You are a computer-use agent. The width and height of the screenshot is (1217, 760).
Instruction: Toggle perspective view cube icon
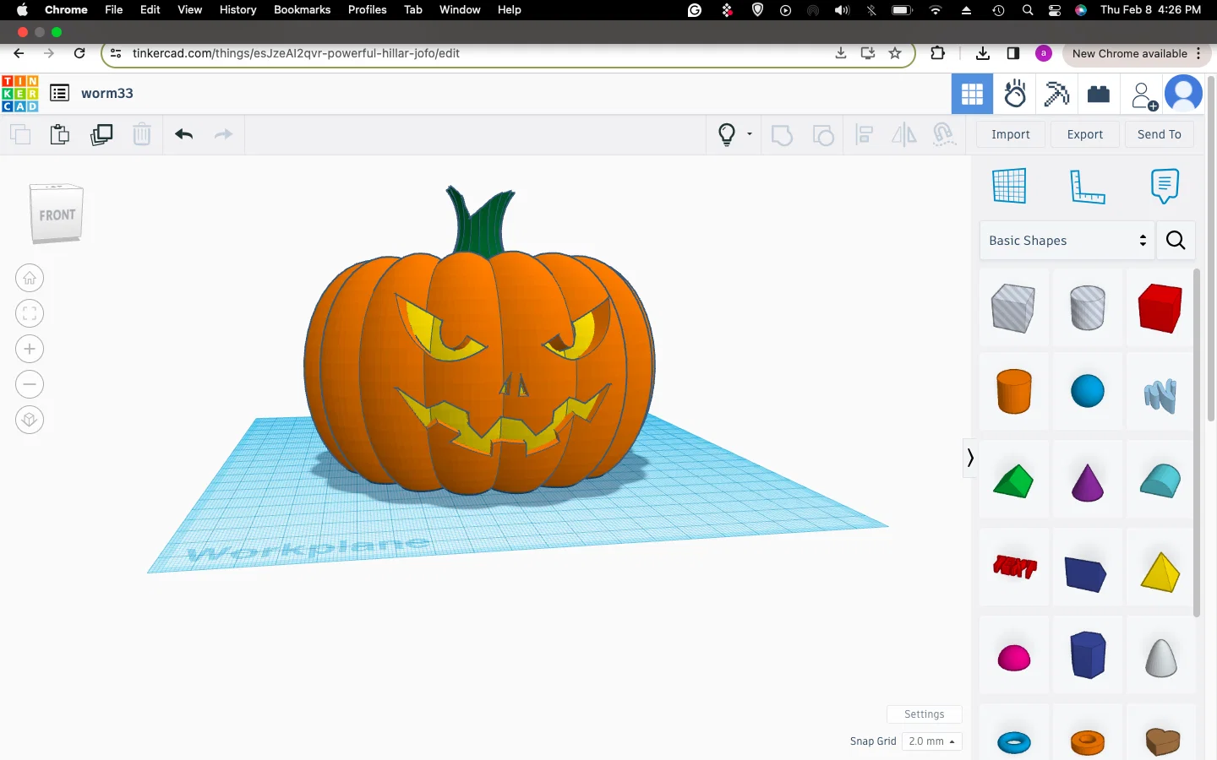[x=30, y=420]
